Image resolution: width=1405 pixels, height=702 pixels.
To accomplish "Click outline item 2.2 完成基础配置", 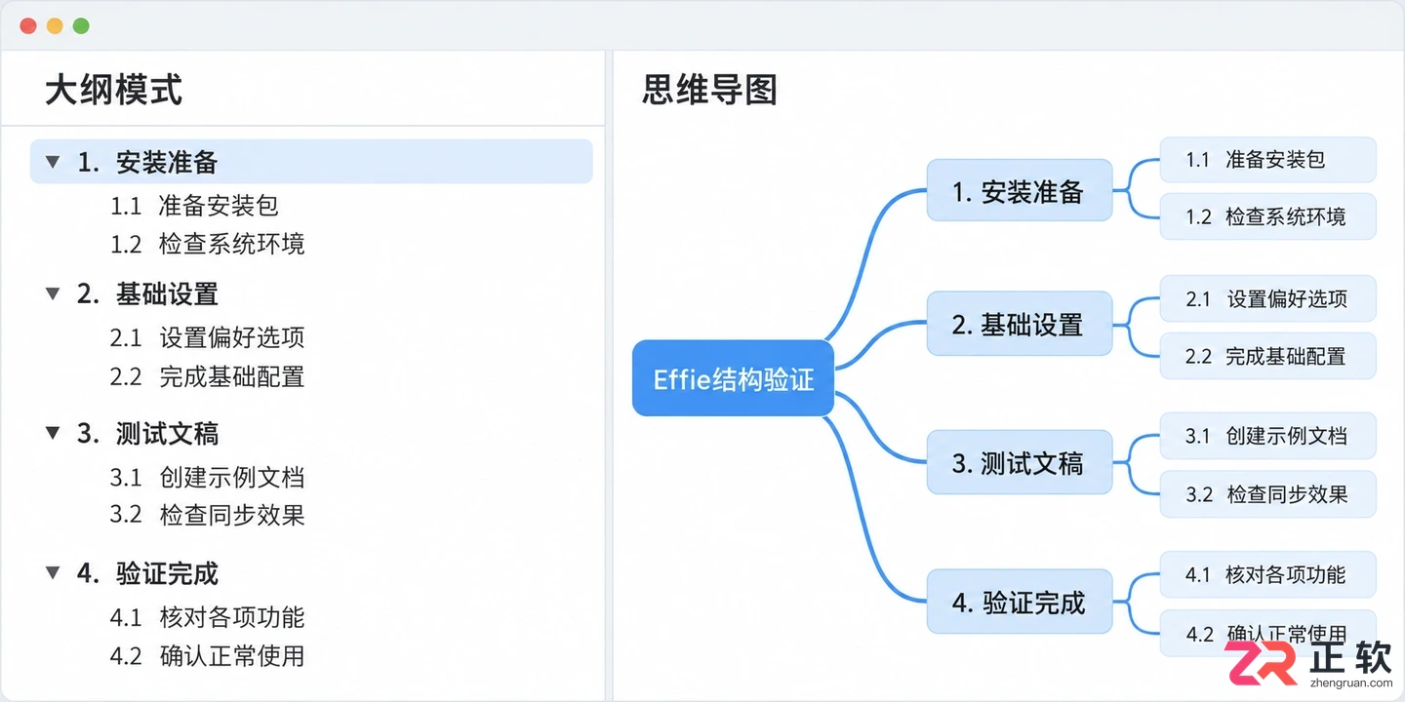I will (x=207, y=376).
